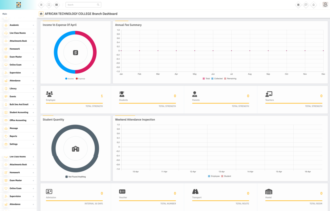The image size is (330, 211).
Task: Toggle Employee legend in attendance chart
Action: coord(214,176)
